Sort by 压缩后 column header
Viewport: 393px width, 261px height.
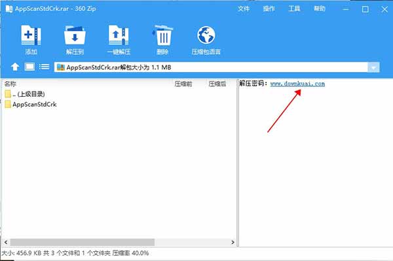(x=217, y=84)
